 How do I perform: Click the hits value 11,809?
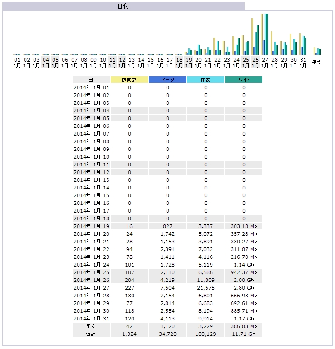click(206, 280)
